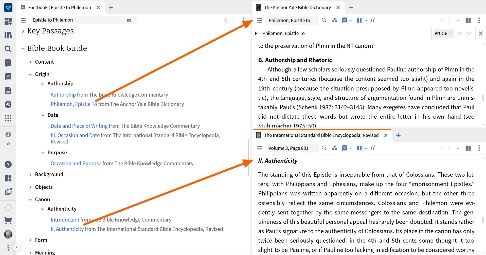Search inside the International Standard Bible Encyclopedia

click(x=324, y=148)
